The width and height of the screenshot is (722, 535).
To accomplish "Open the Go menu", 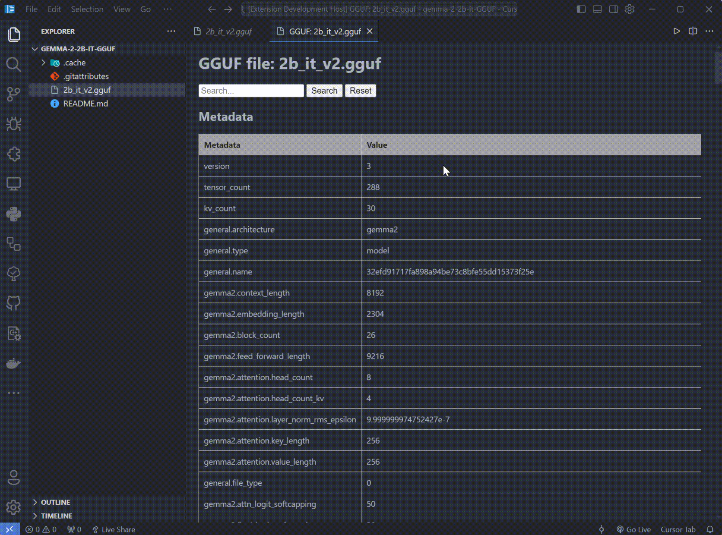I will 146,9.
